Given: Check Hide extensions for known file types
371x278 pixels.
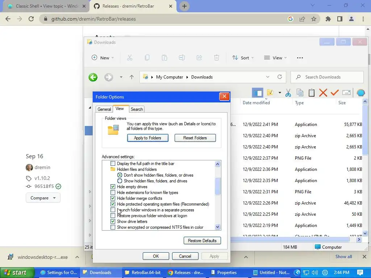Looking at the screenshot, I should 113,193.
